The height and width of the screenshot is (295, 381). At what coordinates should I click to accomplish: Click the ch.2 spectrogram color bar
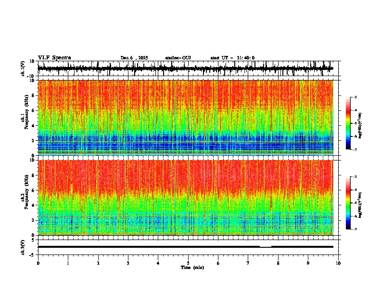tap(348, 203)
